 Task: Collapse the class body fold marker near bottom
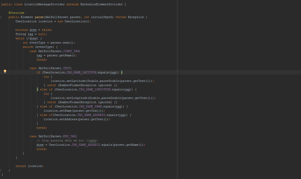tap(1, 170)
